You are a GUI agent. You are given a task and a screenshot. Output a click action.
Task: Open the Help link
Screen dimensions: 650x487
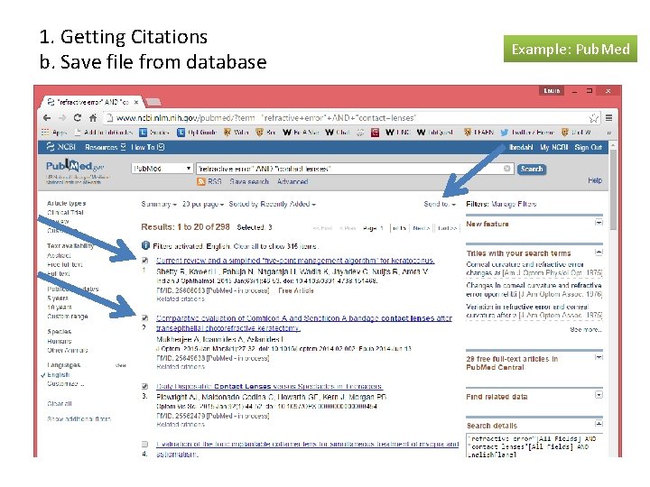tap(595, 180)
